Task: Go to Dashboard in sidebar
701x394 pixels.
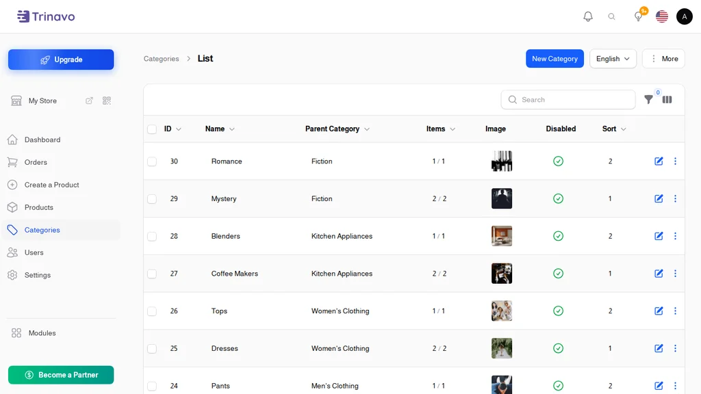Action: click(42, 140)
